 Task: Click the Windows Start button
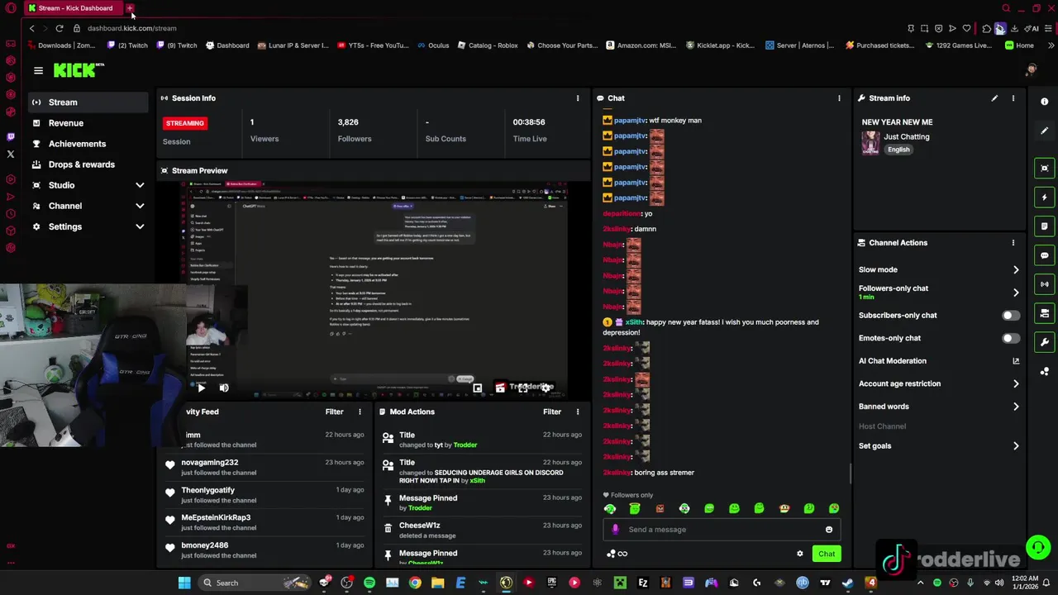click(x=184, y=583)
